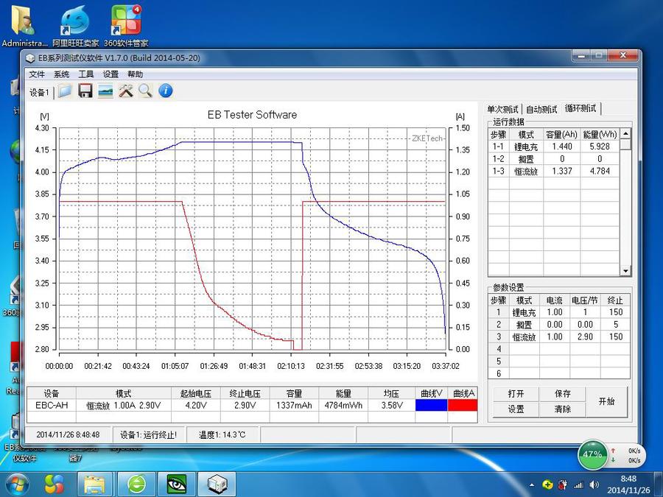
Task: Click the EBC-AH device cell
Action: 52,405
